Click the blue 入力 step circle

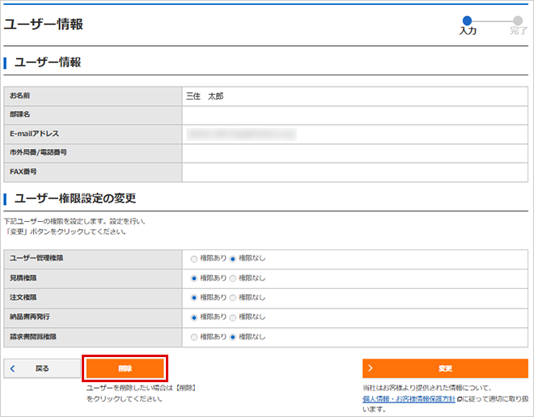click(x=467, y=20)
